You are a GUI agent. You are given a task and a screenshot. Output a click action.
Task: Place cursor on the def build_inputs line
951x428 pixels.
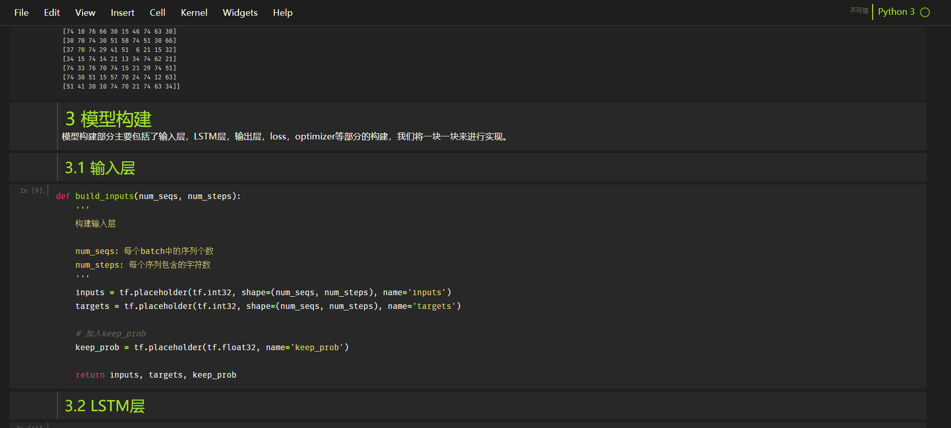tap(148, 196)
